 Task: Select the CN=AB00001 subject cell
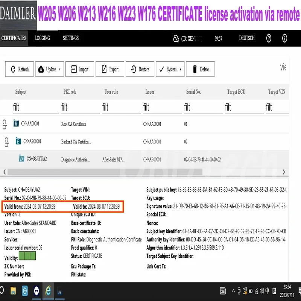[32, 141]
